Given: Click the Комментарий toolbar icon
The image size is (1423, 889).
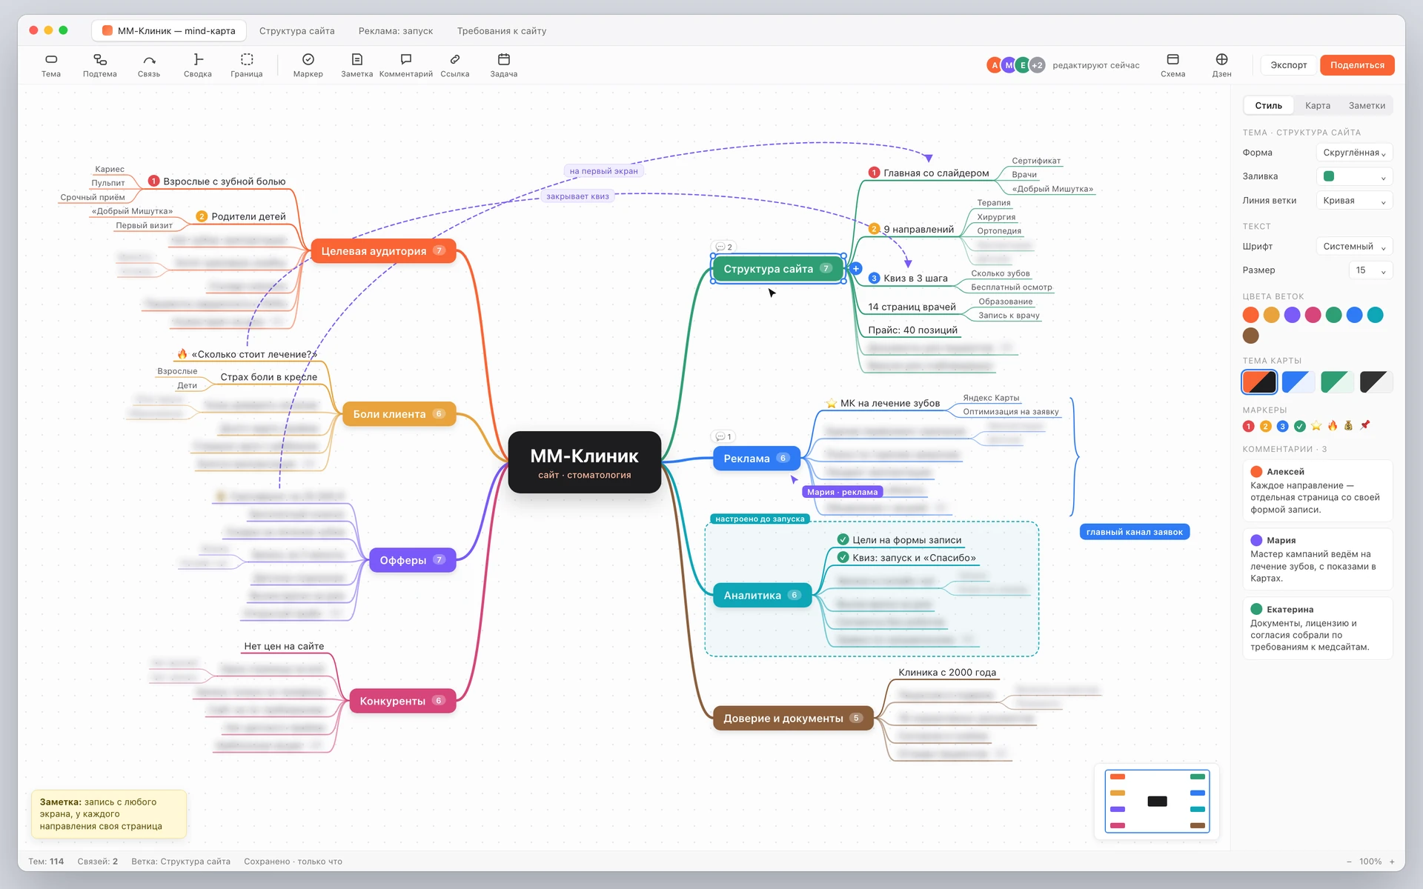Looking at the screenshot, I should pos(406,65).
